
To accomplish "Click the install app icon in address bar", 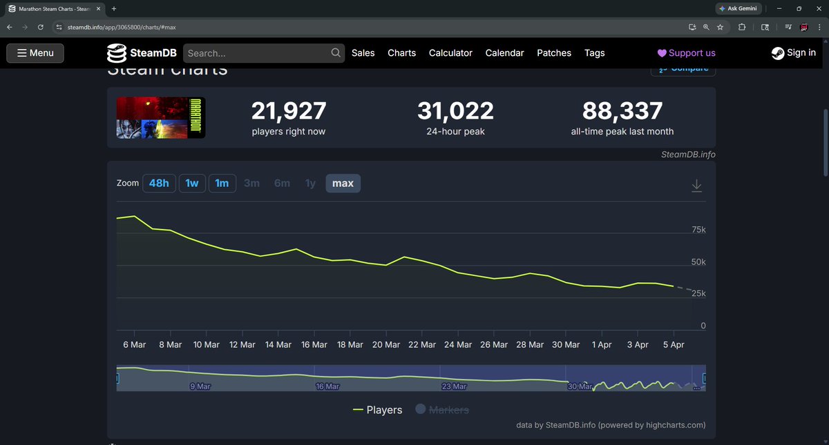I will click(x=692, y=27).
